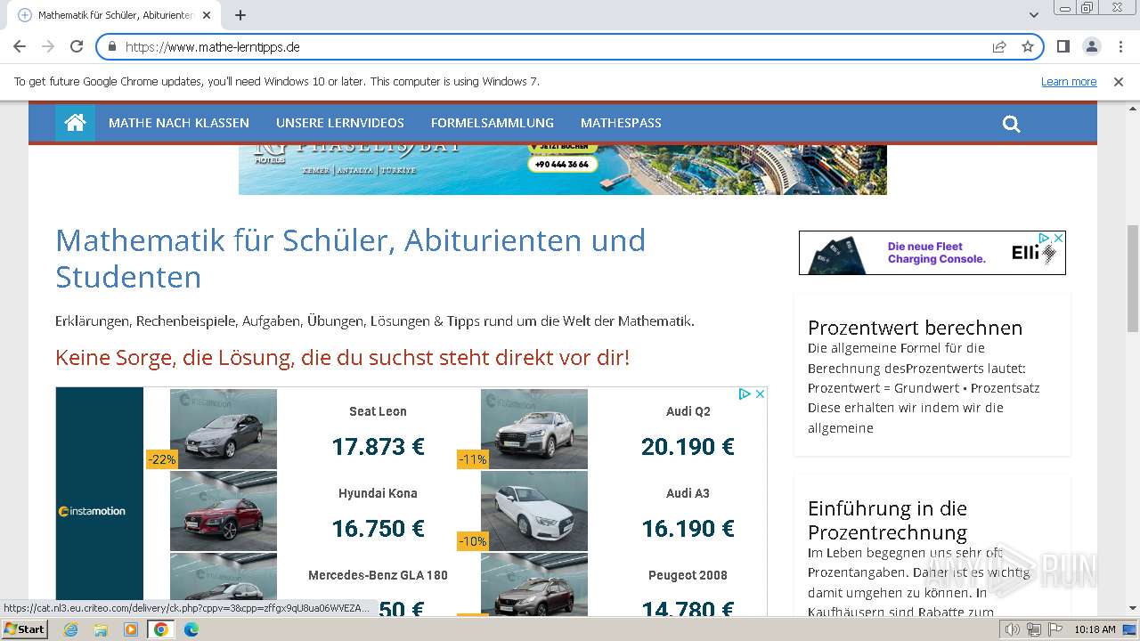Open Einführung in die Prozentrechnung article
Viewport: 1140px width, 641px height.
coord(887,520)
